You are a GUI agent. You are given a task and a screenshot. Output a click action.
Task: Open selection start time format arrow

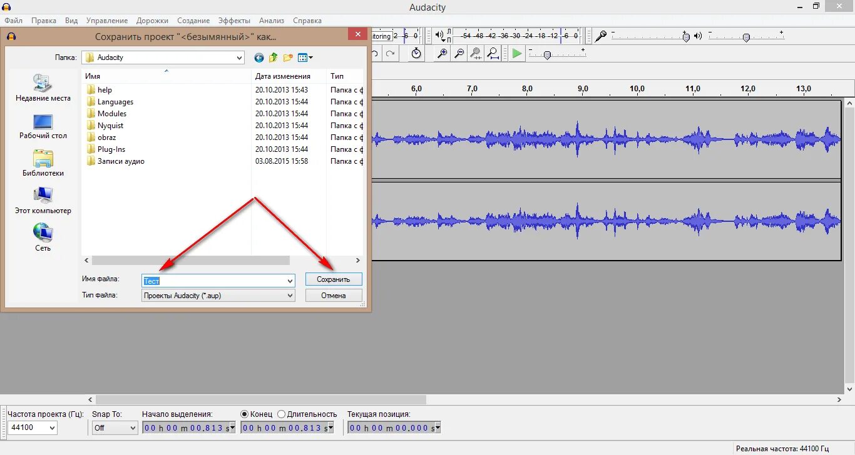point(233,428)
